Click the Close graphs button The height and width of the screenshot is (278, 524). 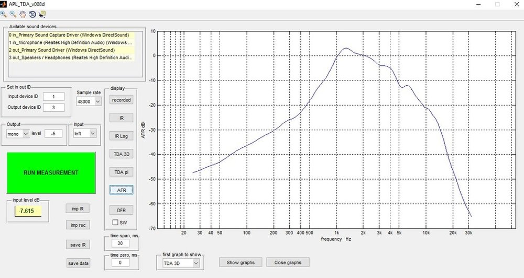click(288, 262)
